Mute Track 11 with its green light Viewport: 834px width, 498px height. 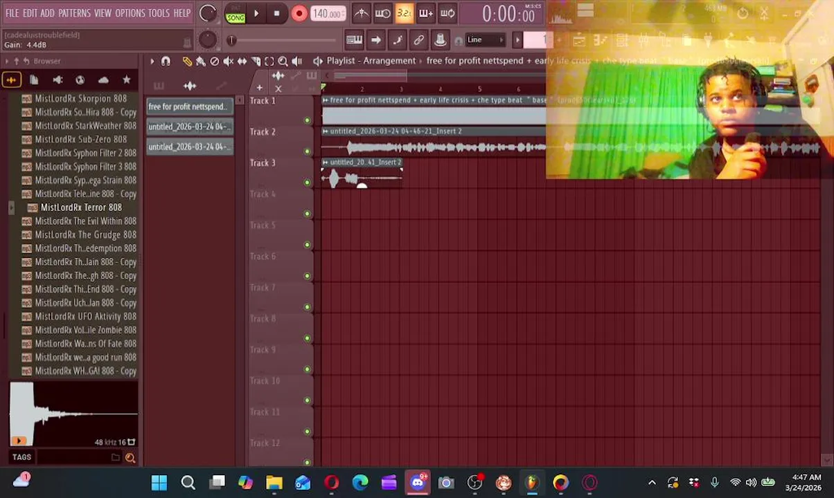coord(307,432)
